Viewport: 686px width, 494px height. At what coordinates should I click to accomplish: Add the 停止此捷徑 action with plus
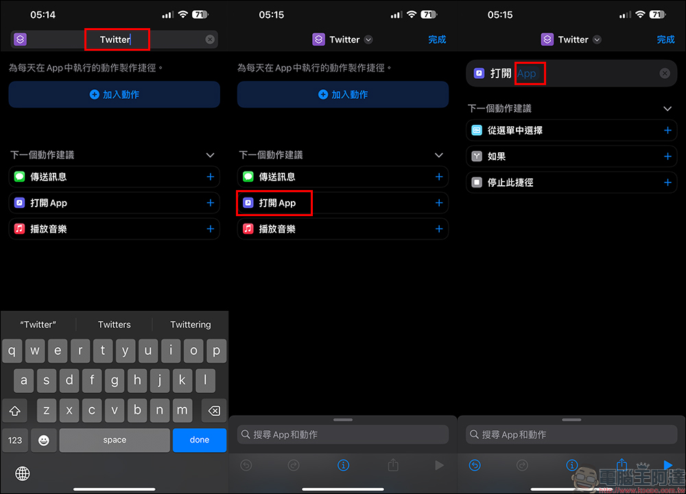[x=667, y=183]
